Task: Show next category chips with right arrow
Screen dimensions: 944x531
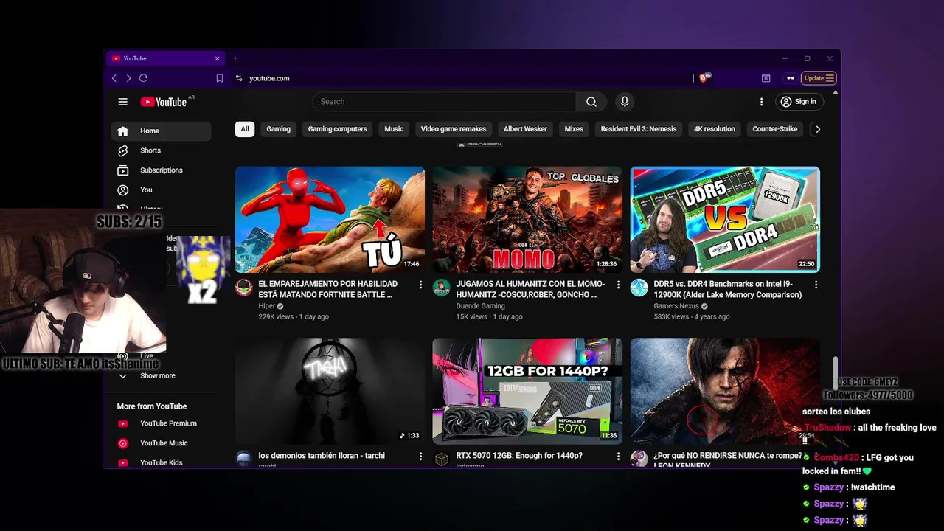Action: tap(817, 129)
